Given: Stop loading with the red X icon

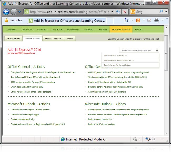Looking at the screenshot, I should tap(125, 12).
